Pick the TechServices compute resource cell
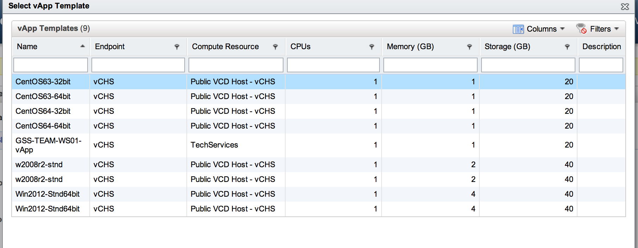The width and height of the screenshot is (638, 248). pos(214,145)
